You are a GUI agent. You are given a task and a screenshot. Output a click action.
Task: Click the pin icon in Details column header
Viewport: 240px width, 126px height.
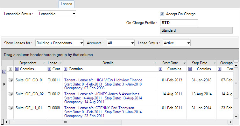155,63
